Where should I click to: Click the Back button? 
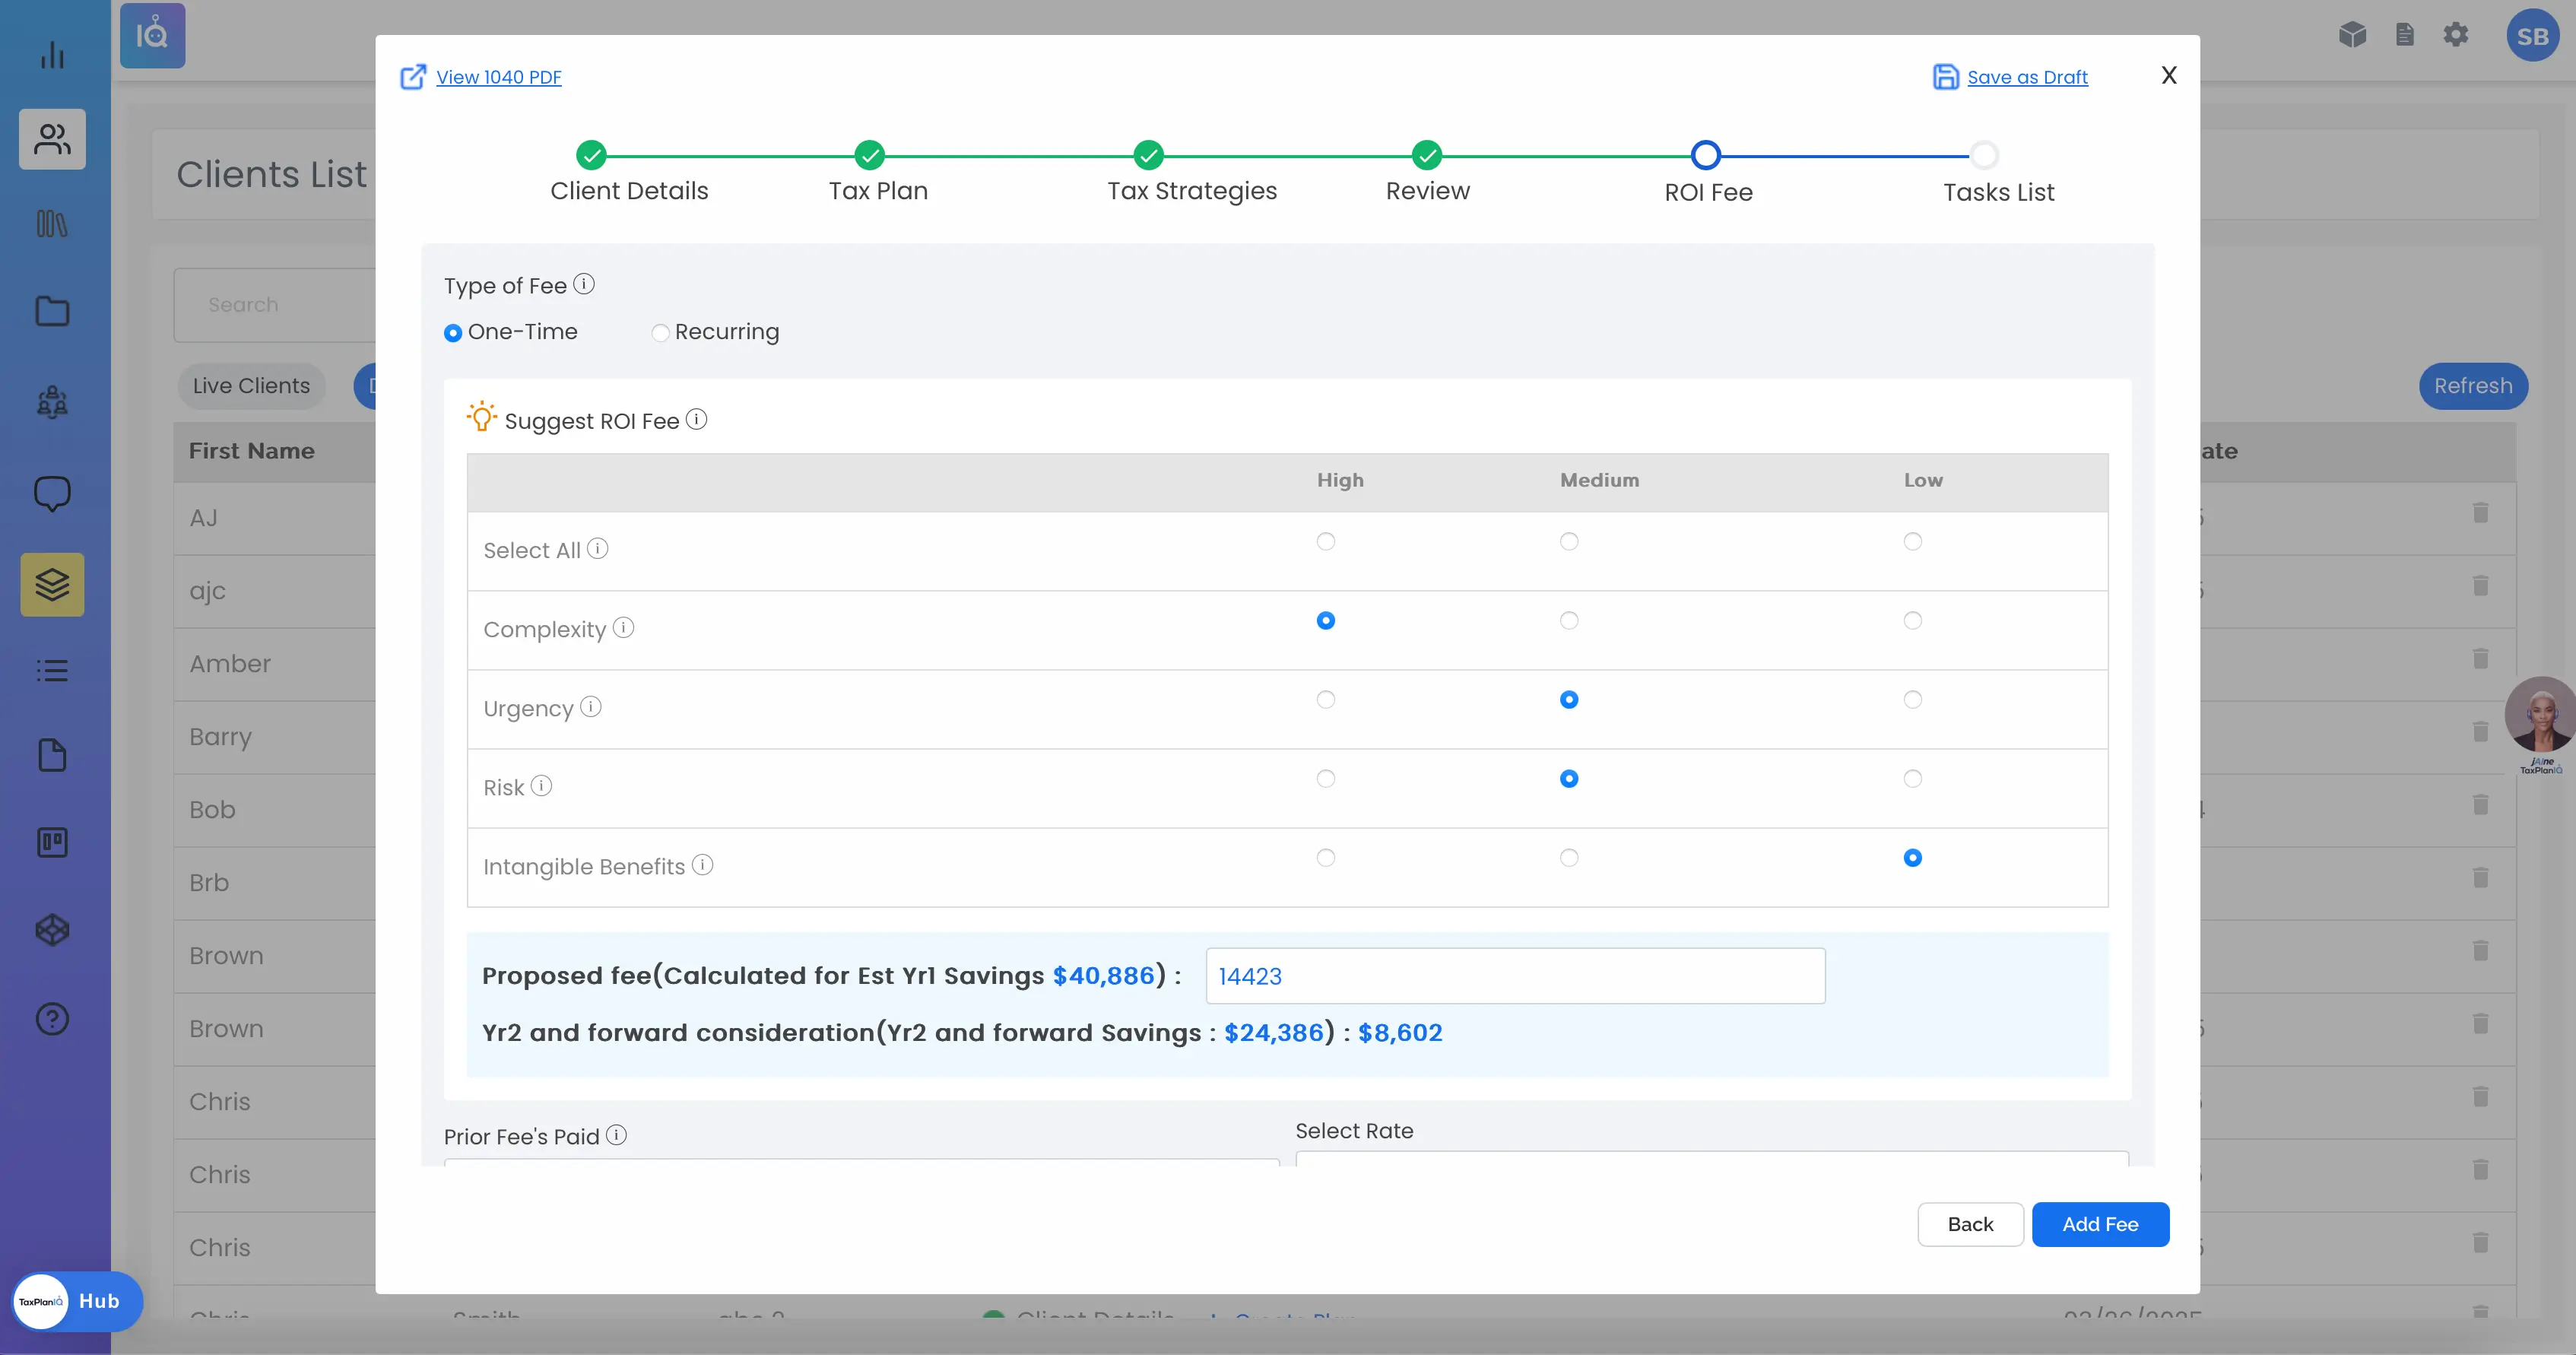(1970, 1224)
